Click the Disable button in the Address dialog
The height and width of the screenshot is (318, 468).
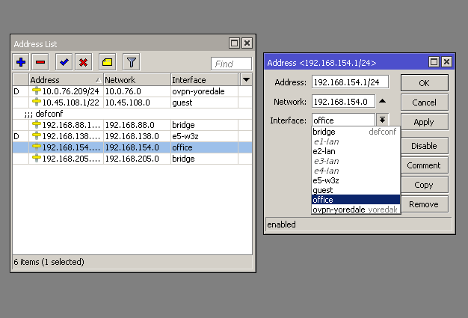click(424, 146)
